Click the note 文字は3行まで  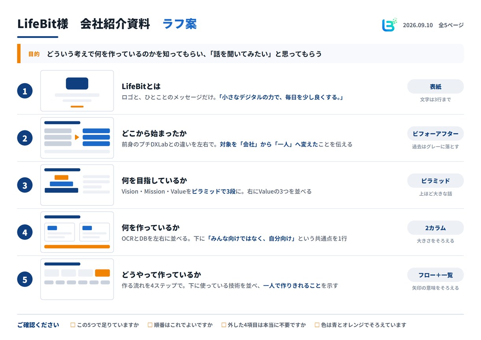(x=435, y=100)
